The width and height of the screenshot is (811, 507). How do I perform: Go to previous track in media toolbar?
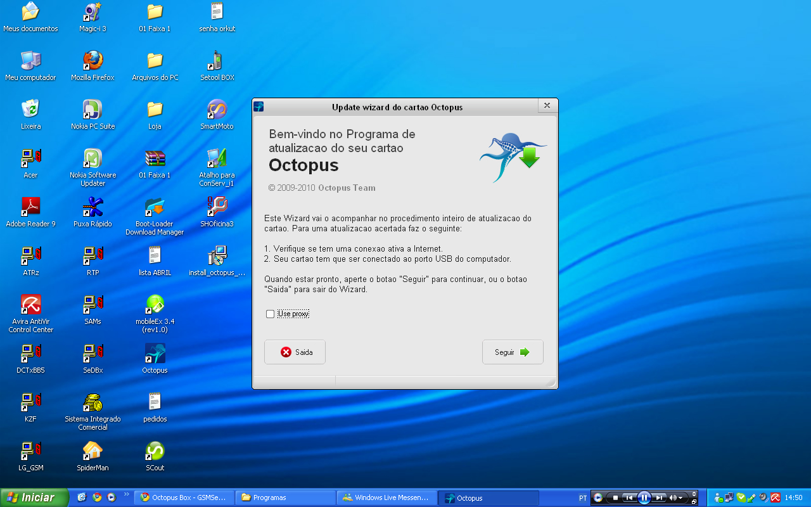click(629, 497)
